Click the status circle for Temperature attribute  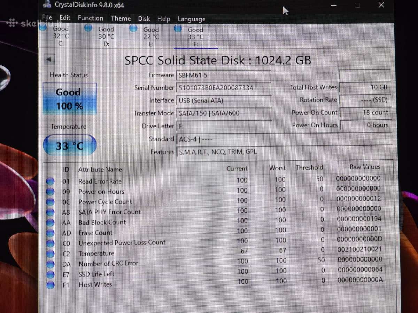tap(51, 254)
